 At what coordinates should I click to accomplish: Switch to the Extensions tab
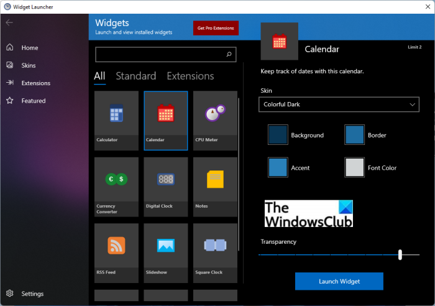pos(190,76)
